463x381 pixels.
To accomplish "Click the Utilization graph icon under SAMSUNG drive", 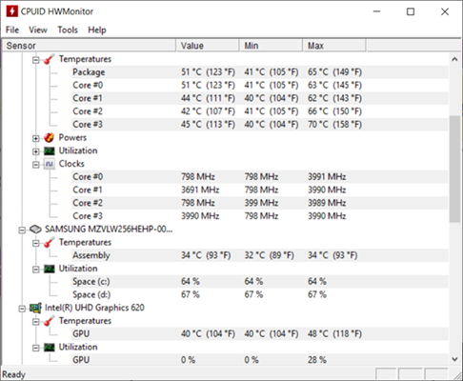I will click(49, 269).
